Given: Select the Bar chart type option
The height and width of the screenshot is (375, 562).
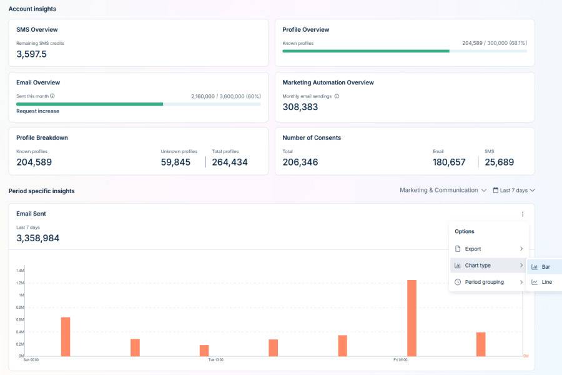Looking at the screenshot, I should point(545,267).
